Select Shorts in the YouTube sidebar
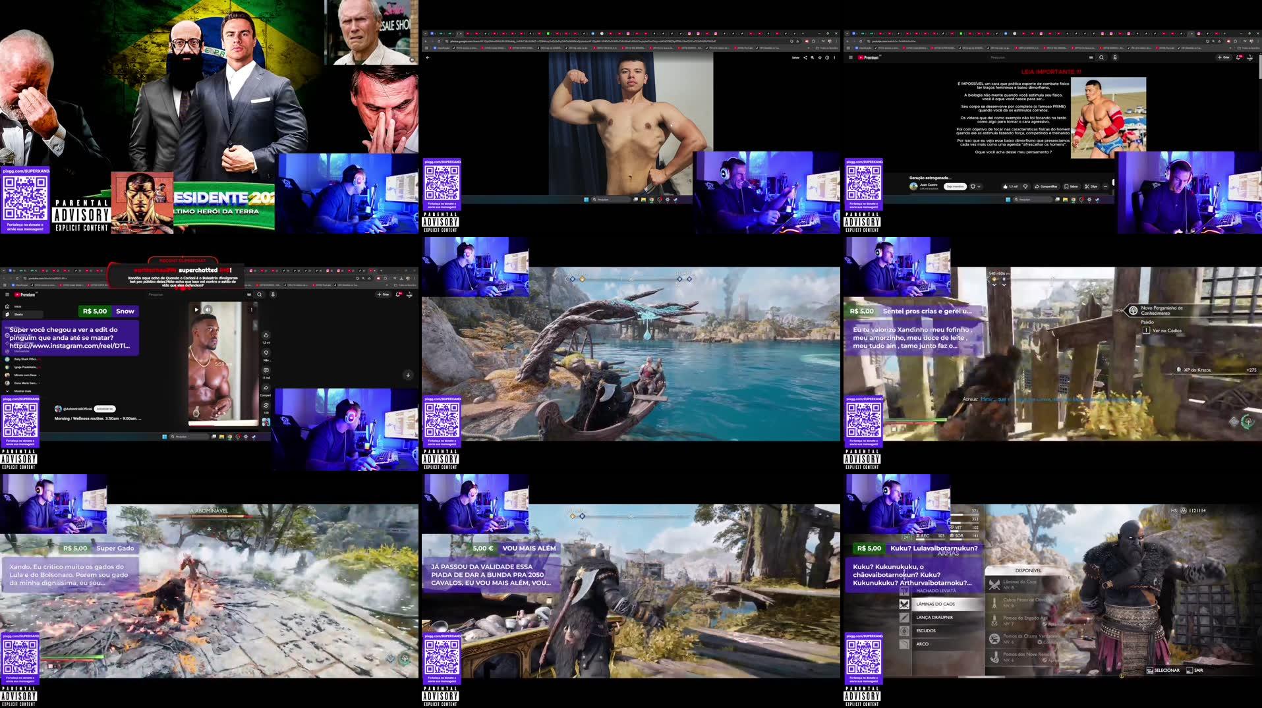Screen dimensions: 1262x708 point(18,314)
